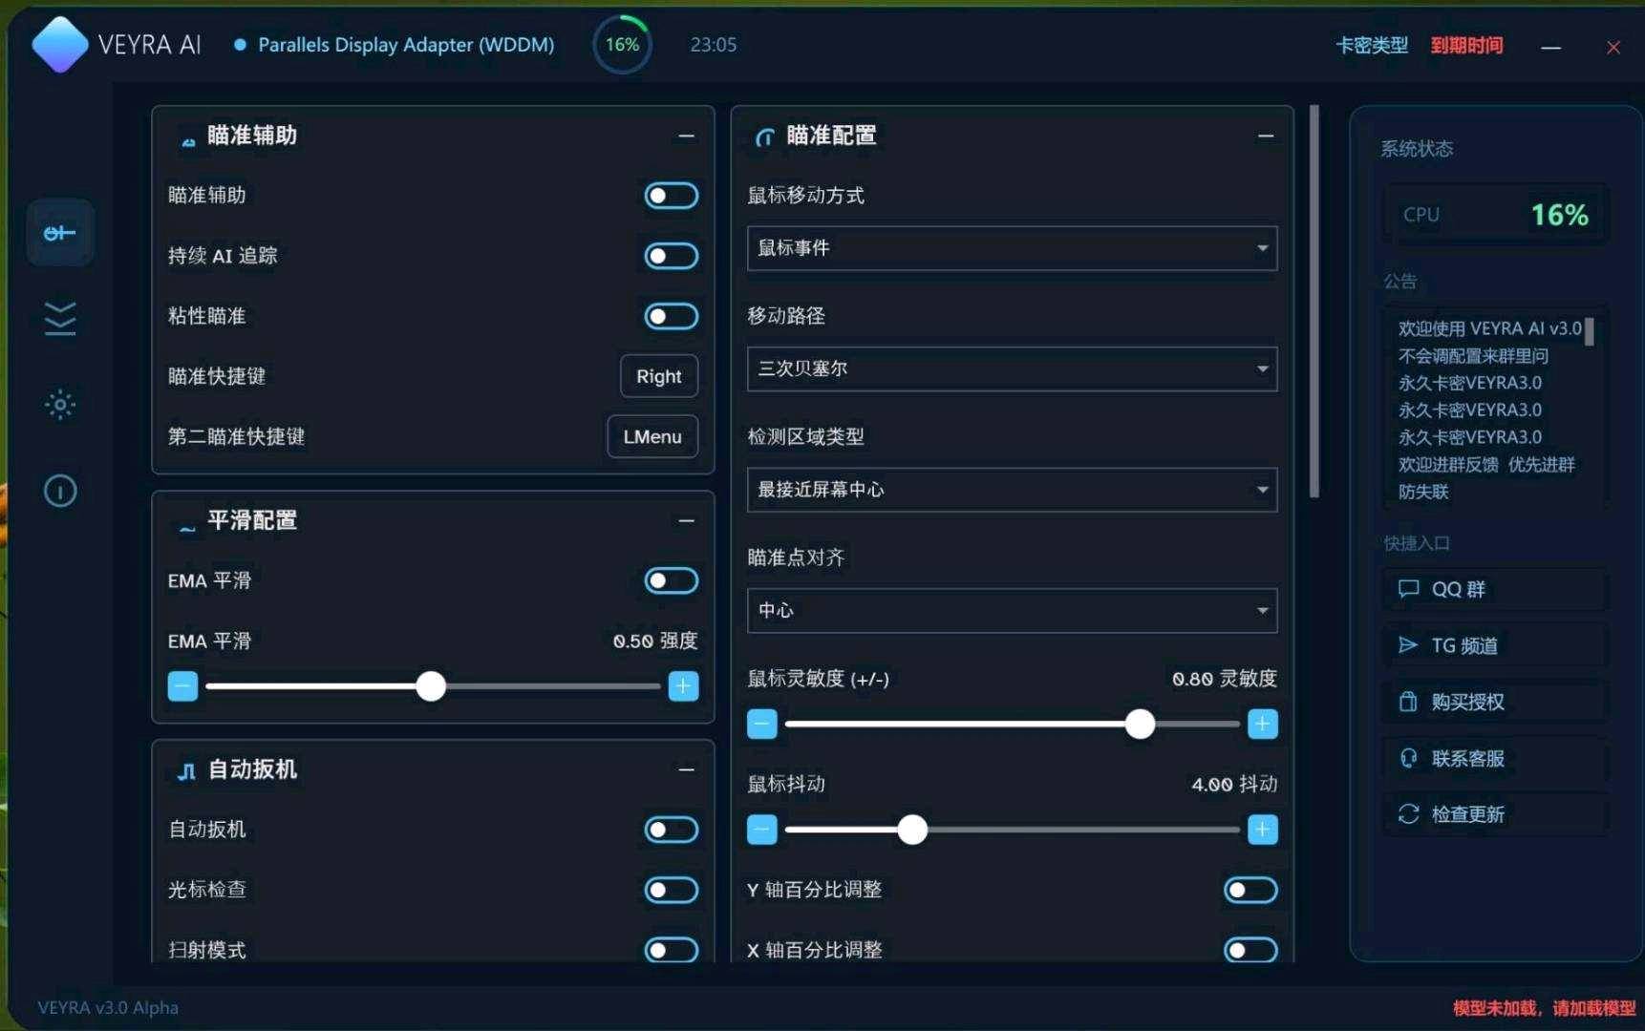Viewport: 1645px width, 1031px height.
Task: Decrease EMA 平滑 strength with minus button
Action: (x=182, y=686)
